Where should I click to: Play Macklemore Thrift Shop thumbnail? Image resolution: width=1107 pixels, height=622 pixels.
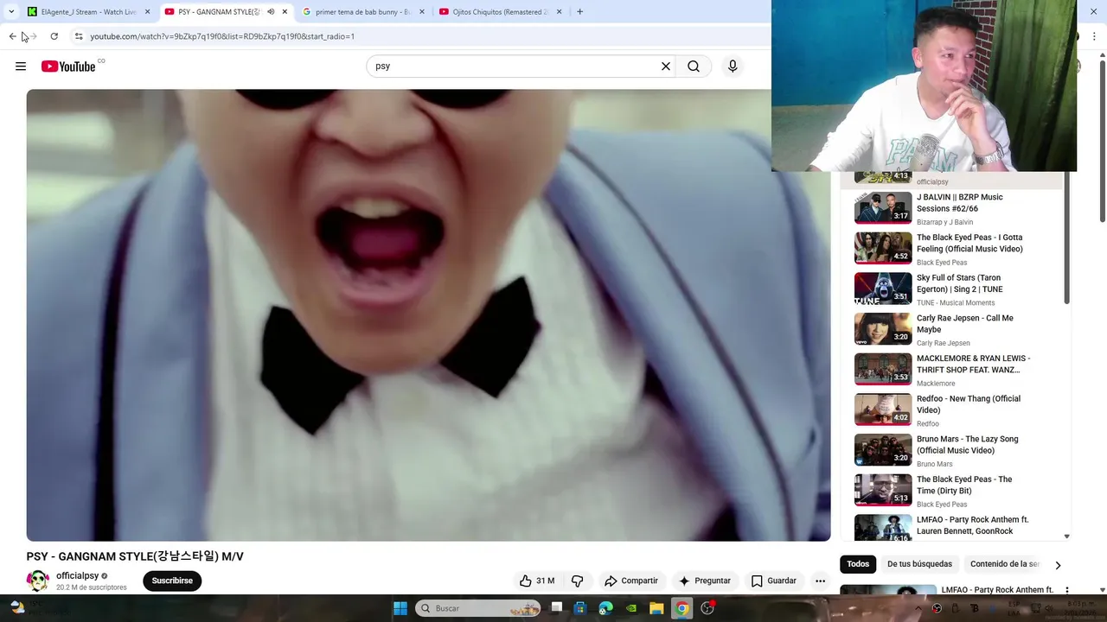pyautogui.click(x=883, y=369)
